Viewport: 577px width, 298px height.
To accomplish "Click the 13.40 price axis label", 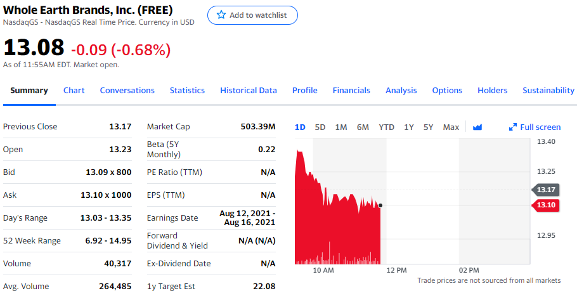I will point(546,141).
